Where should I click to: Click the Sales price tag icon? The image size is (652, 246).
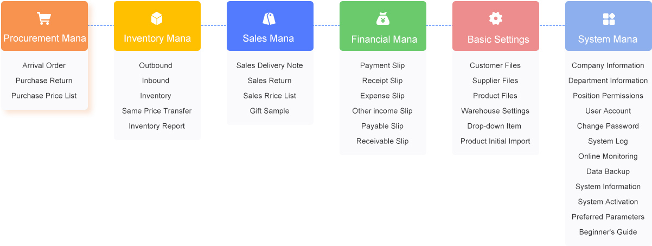click(270, 19)
